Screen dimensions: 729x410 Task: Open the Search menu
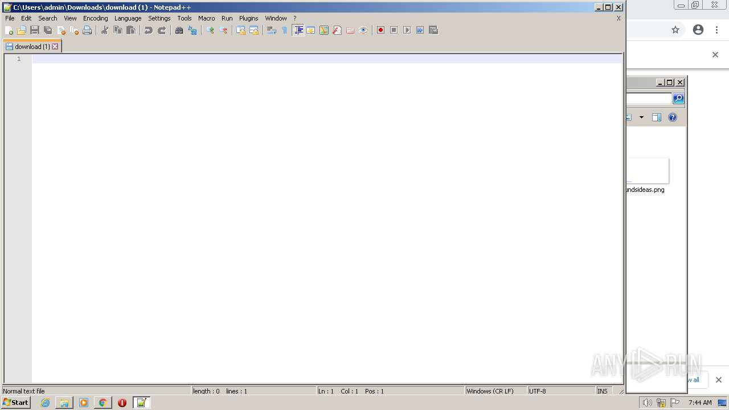(48, 18)
